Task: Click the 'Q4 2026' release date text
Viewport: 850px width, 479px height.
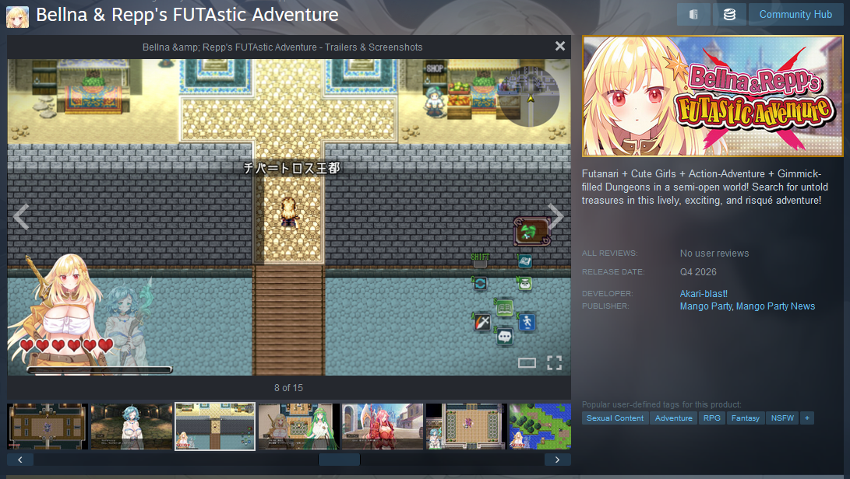Action: pyautogui.click(x=698, y=271)
